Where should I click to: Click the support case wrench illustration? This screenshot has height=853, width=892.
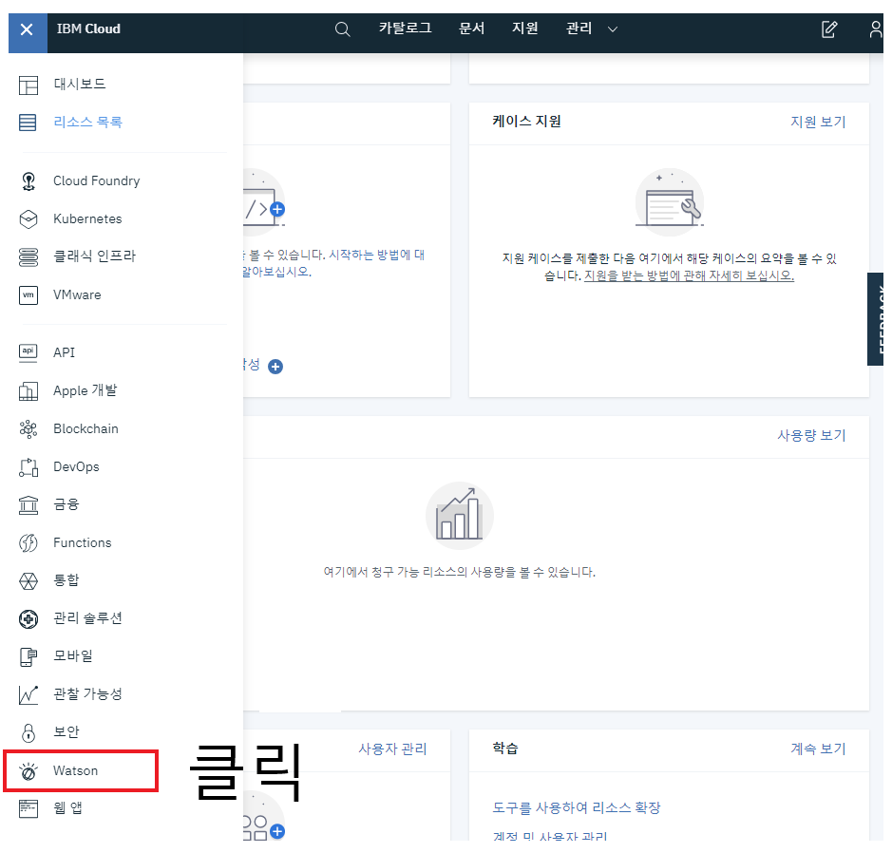(670, 202)
